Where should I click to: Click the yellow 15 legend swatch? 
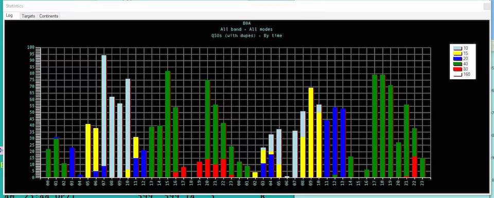click(x=457, y=53)
